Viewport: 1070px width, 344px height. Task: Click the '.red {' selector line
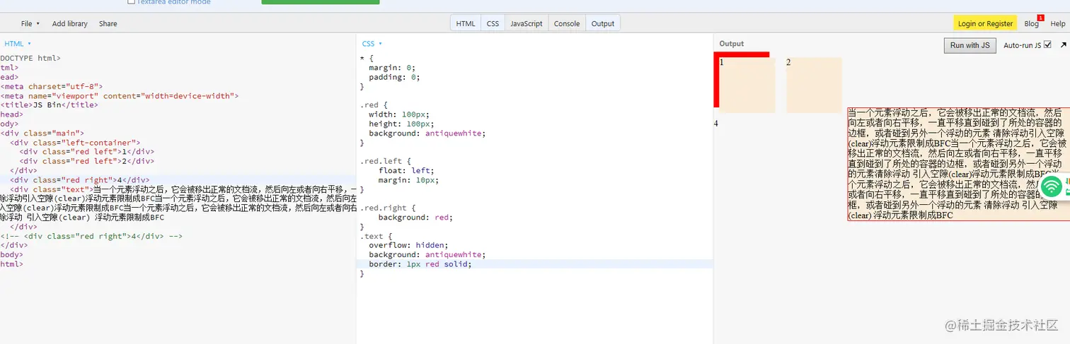[x=374, y=105]
